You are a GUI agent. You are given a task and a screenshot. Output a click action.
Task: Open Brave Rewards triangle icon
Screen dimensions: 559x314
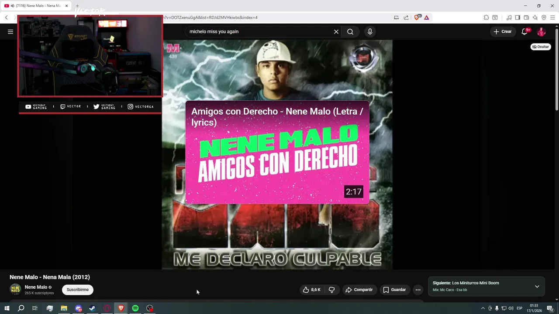click(x=426, y=17)
